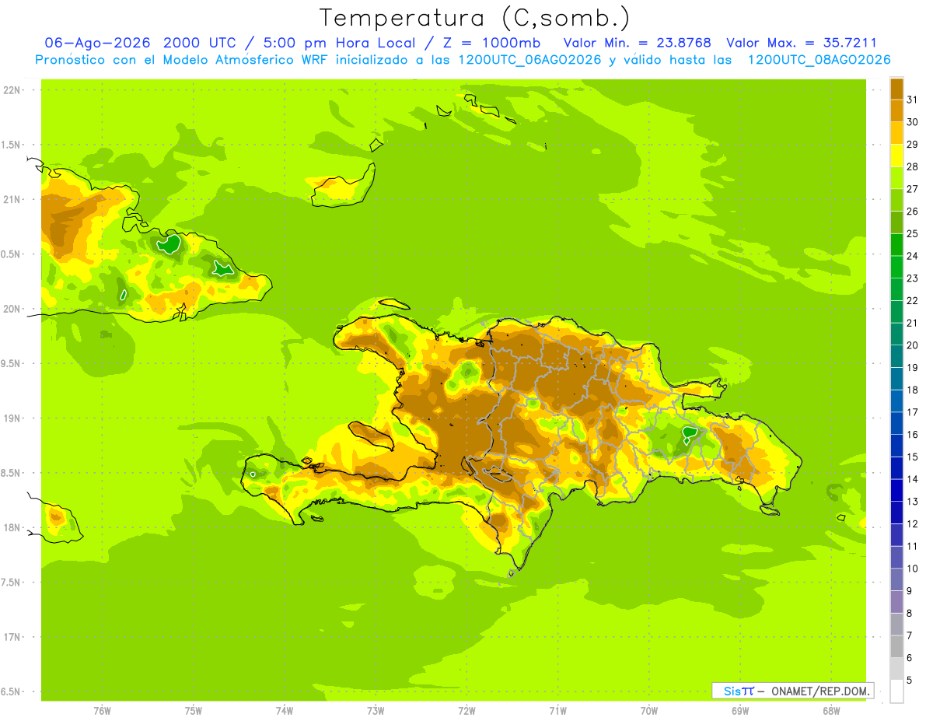Click the "Temperatura (C,somb.)" map title

pyautogui.click(x=474, y=18)
